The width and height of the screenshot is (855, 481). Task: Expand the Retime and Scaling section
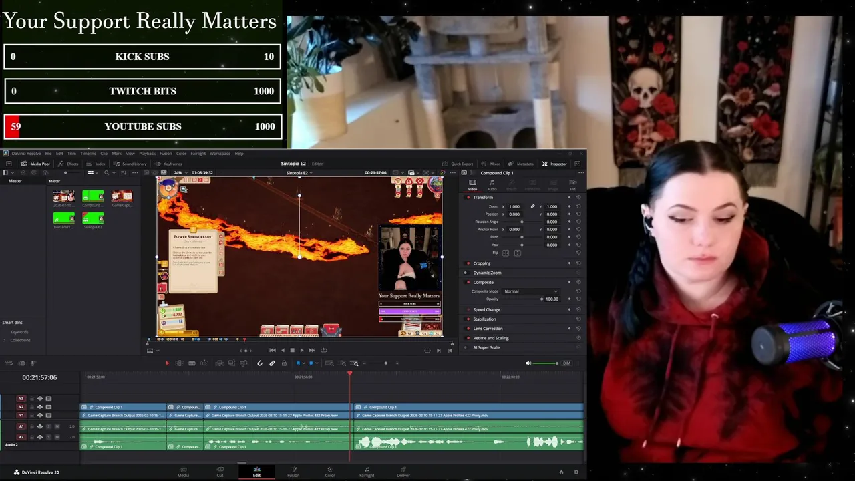[491, 338]
